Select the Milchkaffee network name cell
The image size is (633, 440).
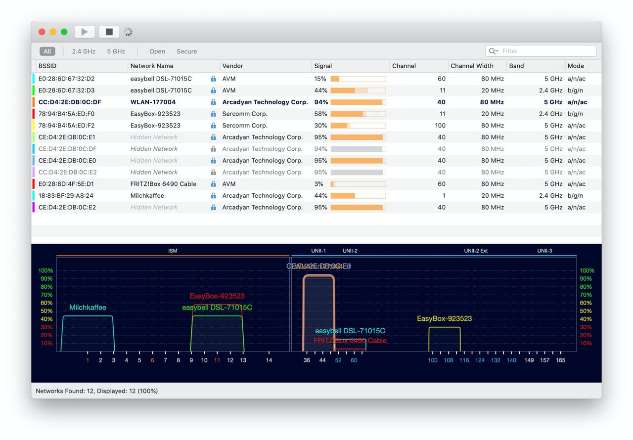[147, 196]
